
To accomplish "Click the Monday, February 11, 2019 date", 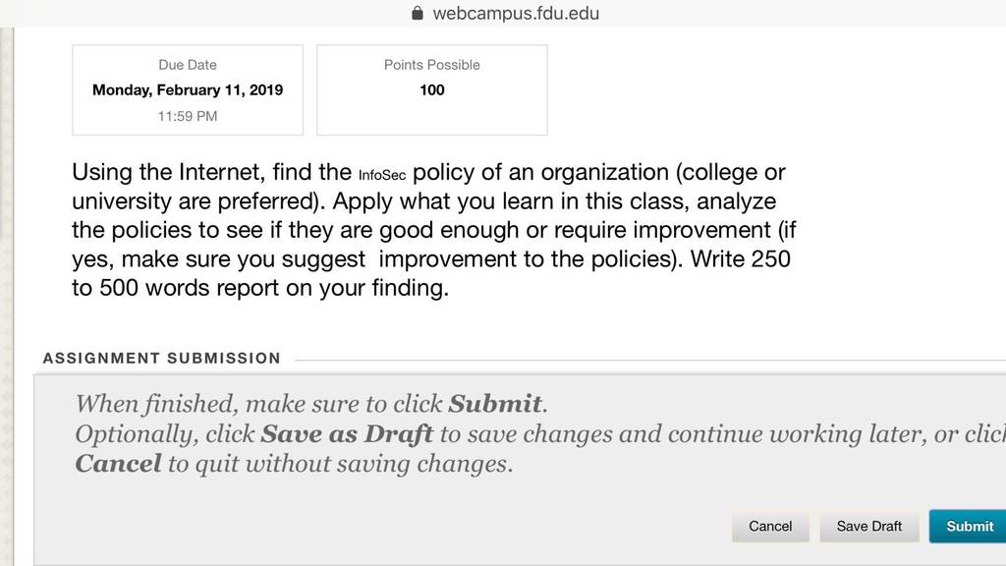I will (x=188, y=89).
